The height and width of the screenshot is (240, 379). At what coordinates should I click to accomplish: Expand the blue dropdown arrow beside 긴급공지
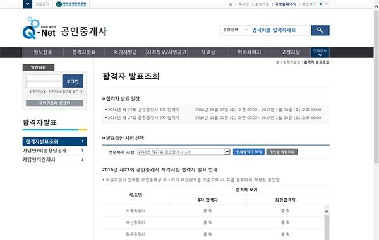click(x=27, y=4)
